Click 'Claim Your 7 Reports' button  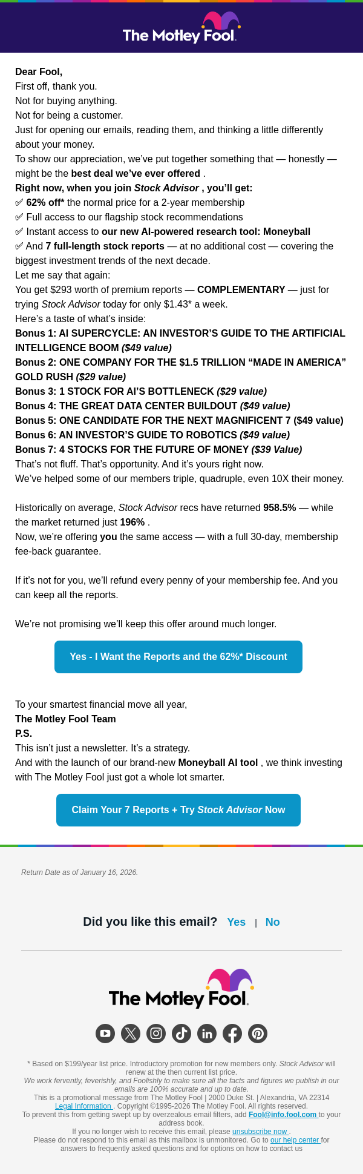(x=178, y=810)
